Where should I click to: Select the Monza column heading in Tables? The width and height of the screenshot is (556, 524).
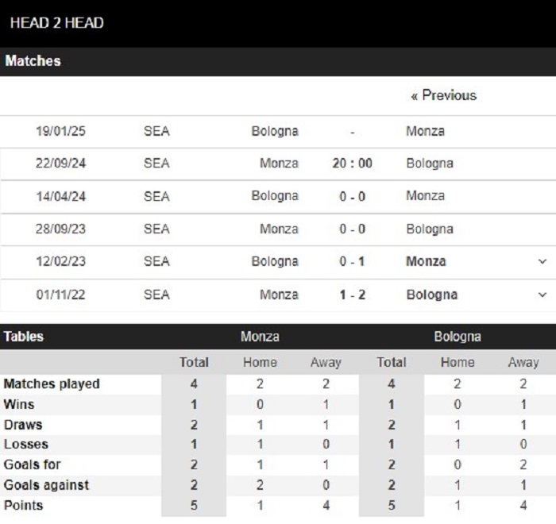[260, 337]
